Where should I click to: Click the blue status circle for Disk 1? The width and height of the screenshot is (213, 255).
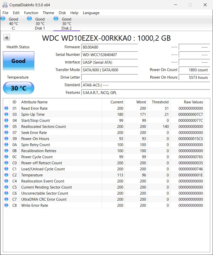point(29,18)
